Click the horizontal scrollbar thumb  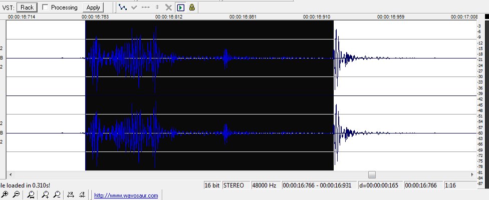[372, 175]
